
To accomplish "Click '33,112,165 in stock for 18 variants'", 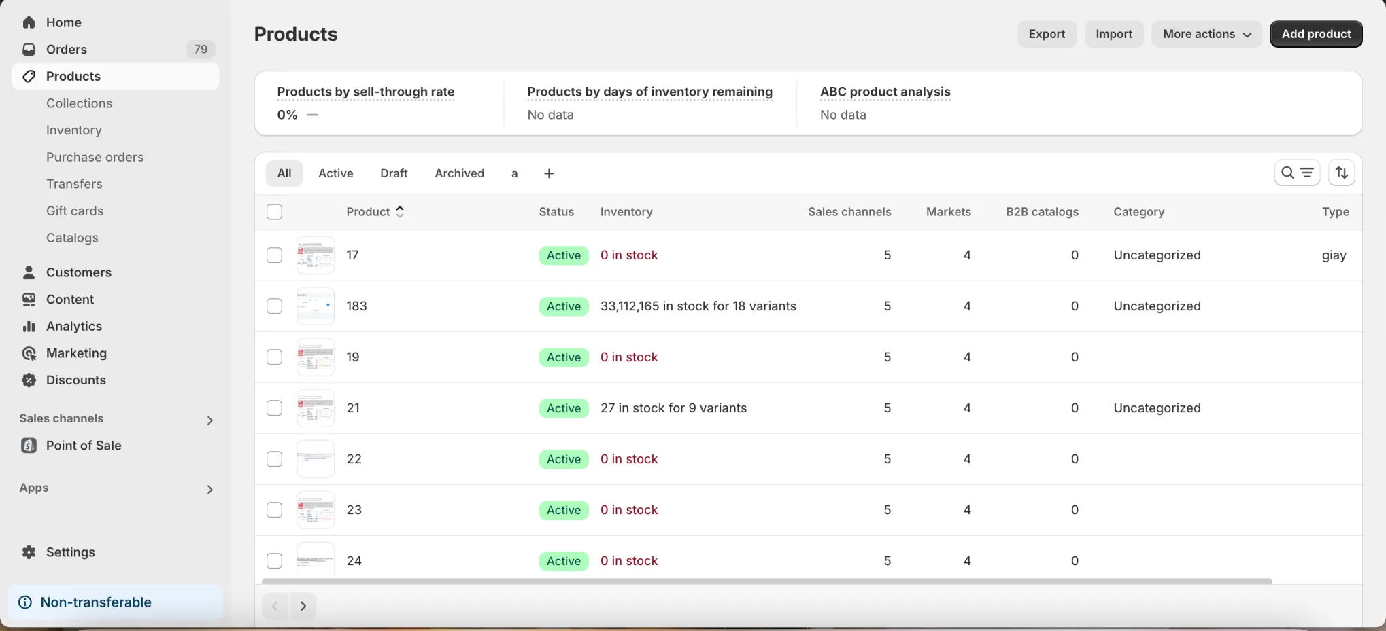I will coord(698,306).
